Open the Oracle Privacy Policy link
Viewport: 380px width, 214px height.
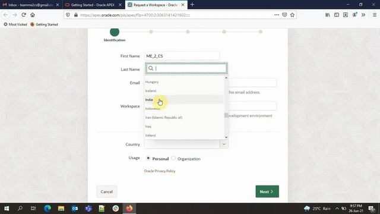click(x=160, y=171)
